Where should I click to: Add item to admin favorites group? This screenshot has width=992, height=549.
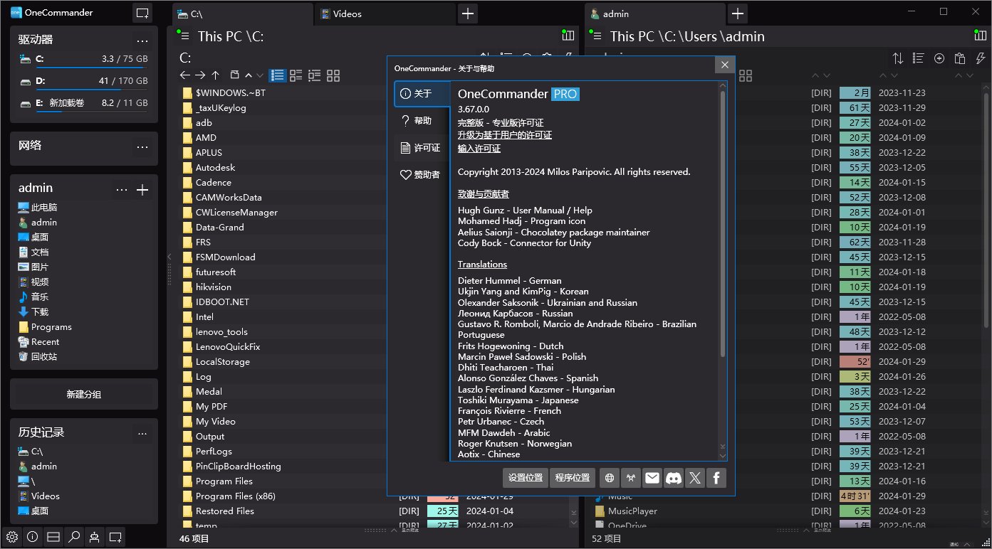[142, 189]
